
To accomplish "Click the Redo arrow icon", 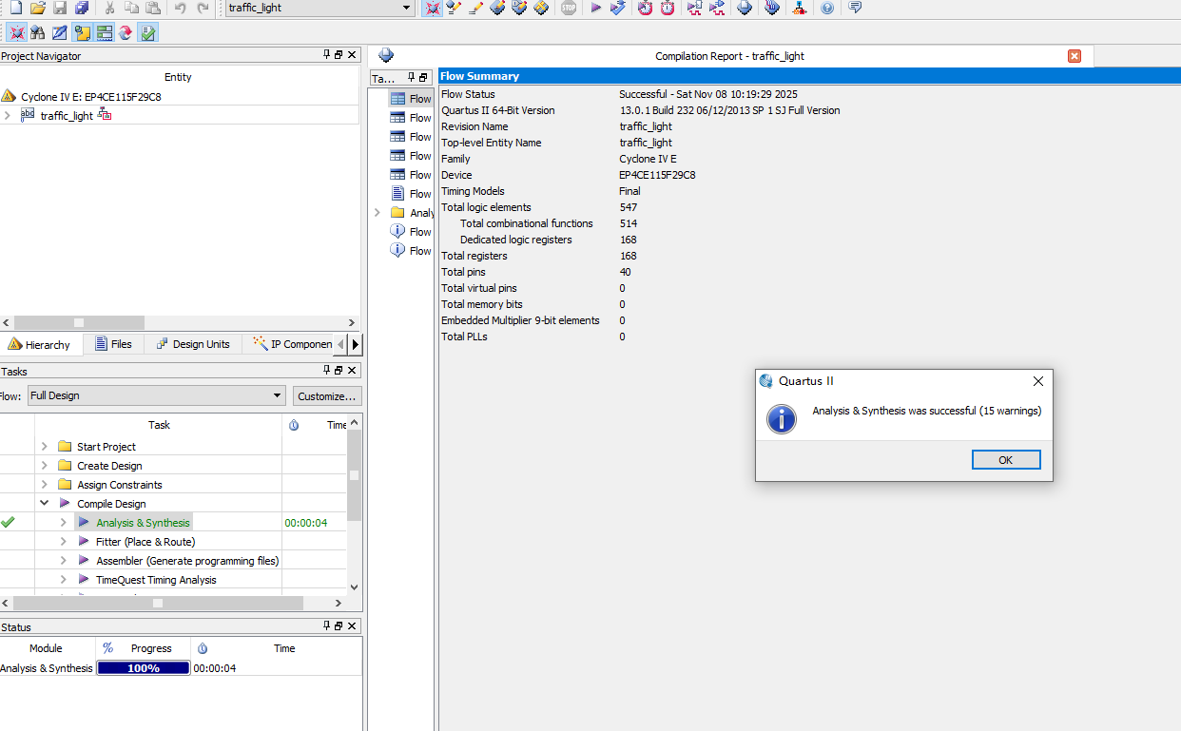I will (x=203, y=8).
